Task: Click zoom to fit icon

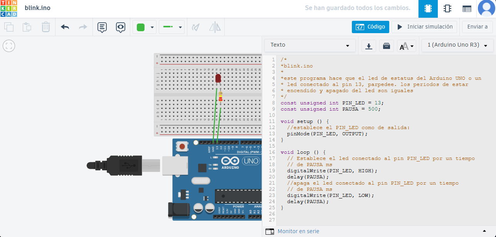Action: point(9,46)
